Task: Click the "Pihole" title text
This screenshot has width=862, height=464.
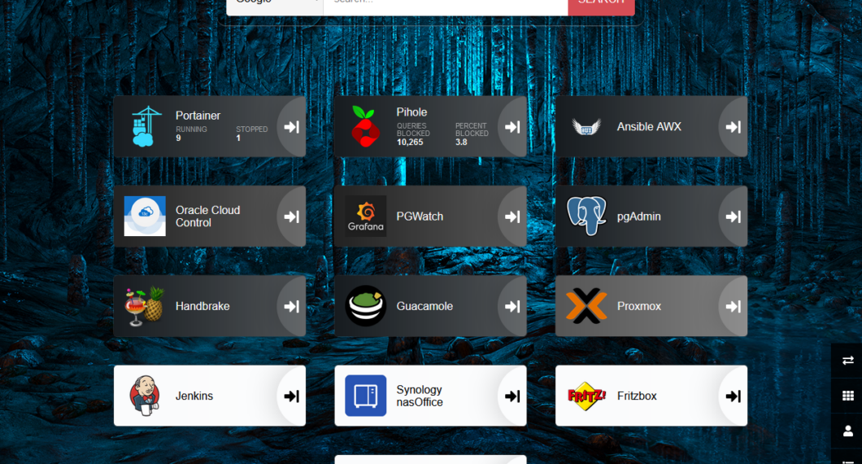Action: tap(411, 112)
